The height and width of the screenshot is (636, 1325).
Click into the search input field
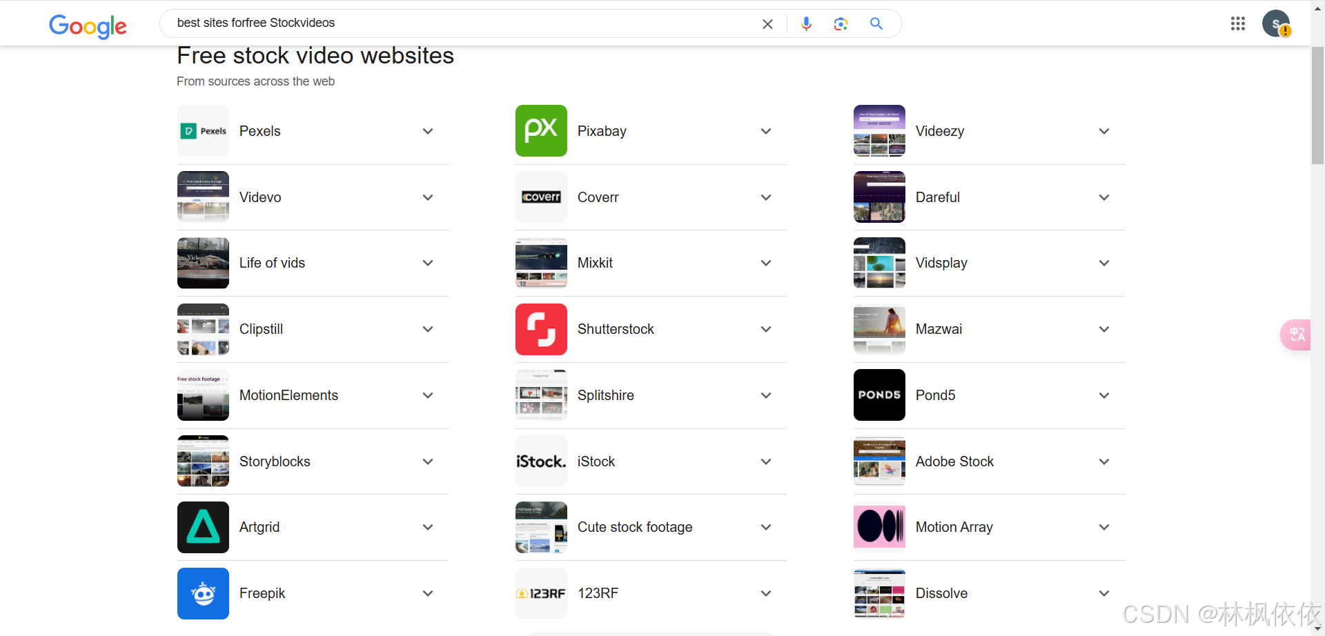[462, 23]
